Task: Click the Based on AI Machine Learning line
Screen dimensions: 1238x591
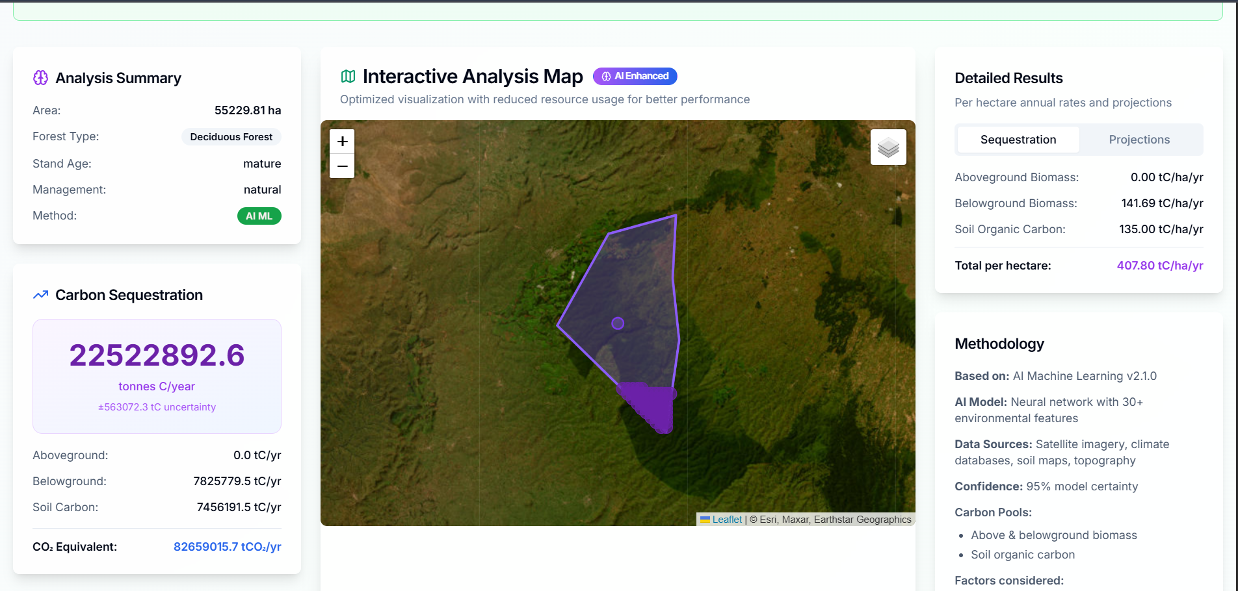Action: (x=1055, y=376)
